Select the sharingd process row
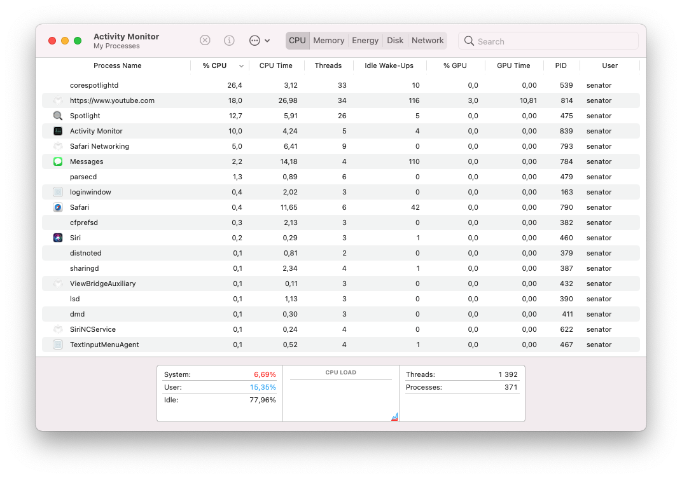This screenshot has width=682, height=478. click(341, 268)
